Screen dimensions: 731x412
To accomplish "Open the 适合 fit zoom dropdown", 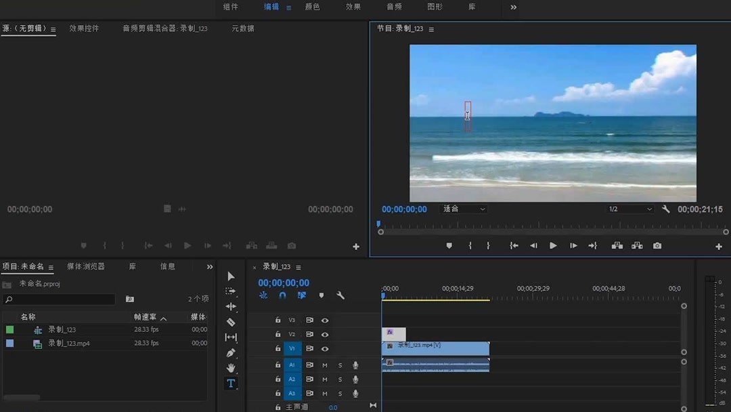I will (464, 209).
